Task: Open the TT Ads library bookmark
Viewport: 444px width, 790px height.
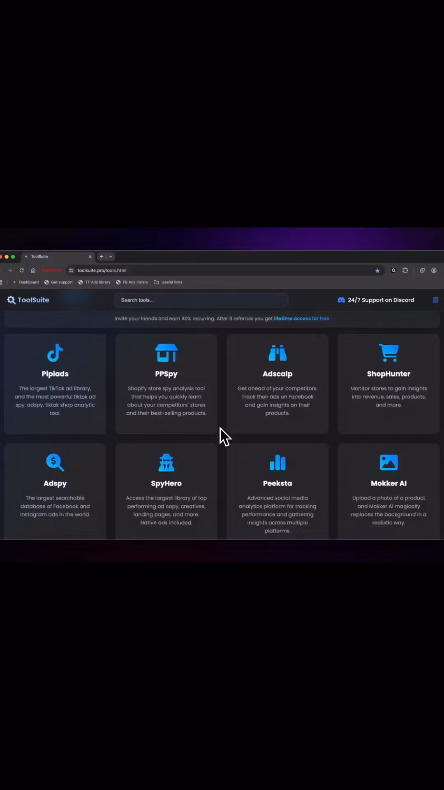Action: click(x=94, y=282)
